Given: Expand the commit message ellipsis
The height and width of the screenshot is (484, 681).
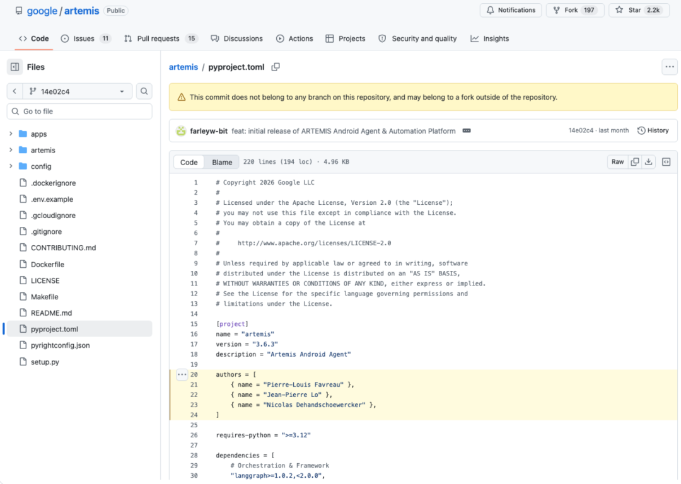Looking at the screenshot, I should click(467, 130).
